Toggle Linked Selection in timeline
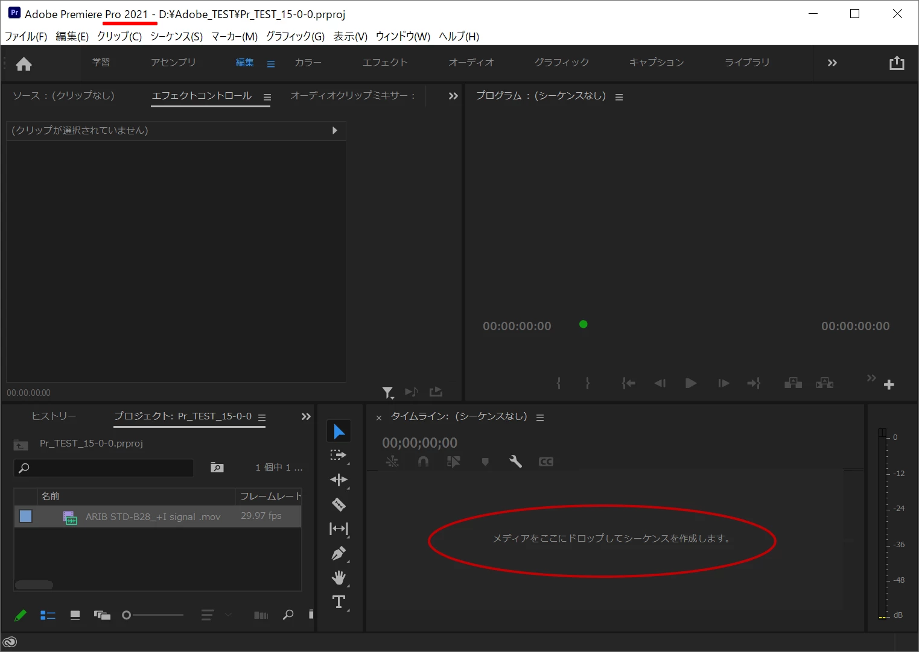 454,462
